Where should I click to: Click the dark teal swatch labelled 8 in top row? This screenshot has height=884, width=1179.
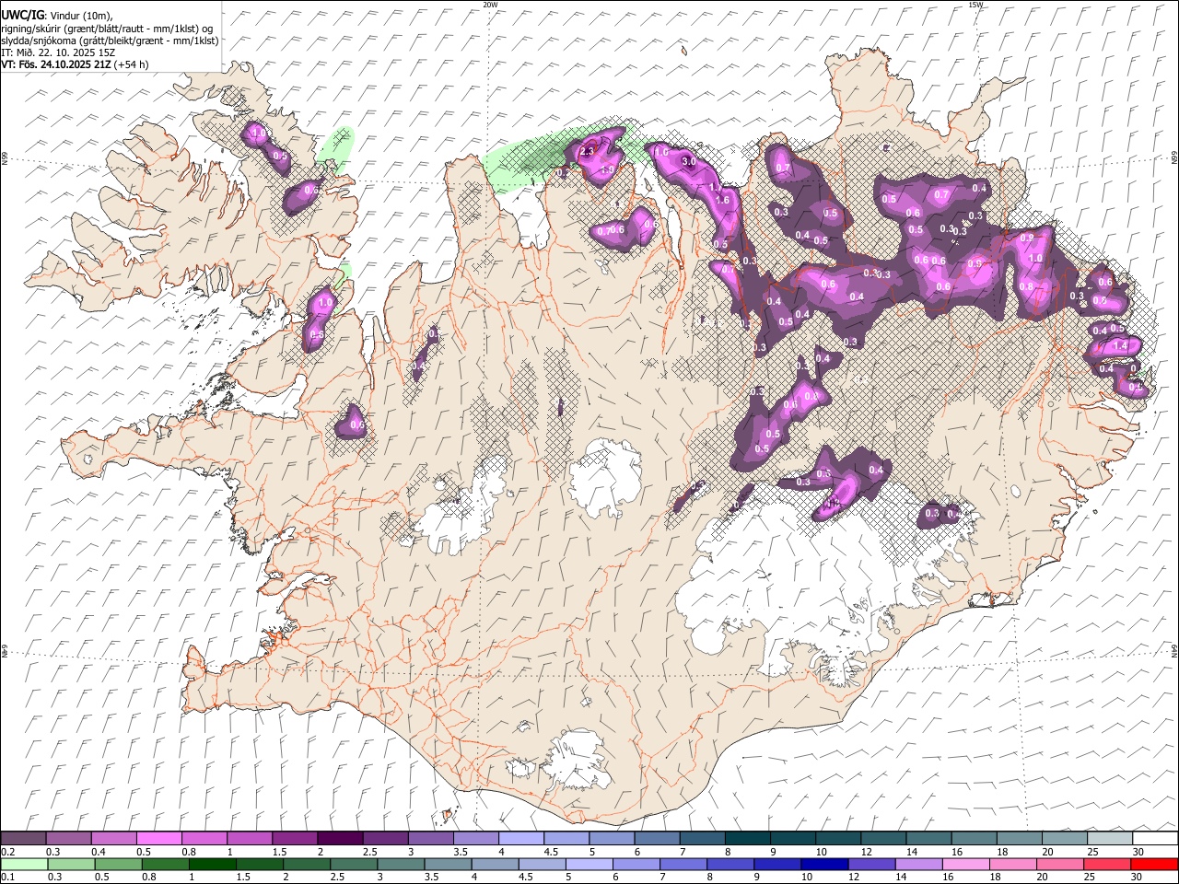747,839
